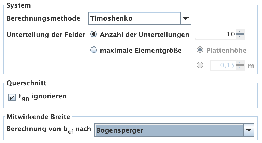
Task: Select the Anzahl der Unterteilungen radio button
Action: click(x=94, y=35)
